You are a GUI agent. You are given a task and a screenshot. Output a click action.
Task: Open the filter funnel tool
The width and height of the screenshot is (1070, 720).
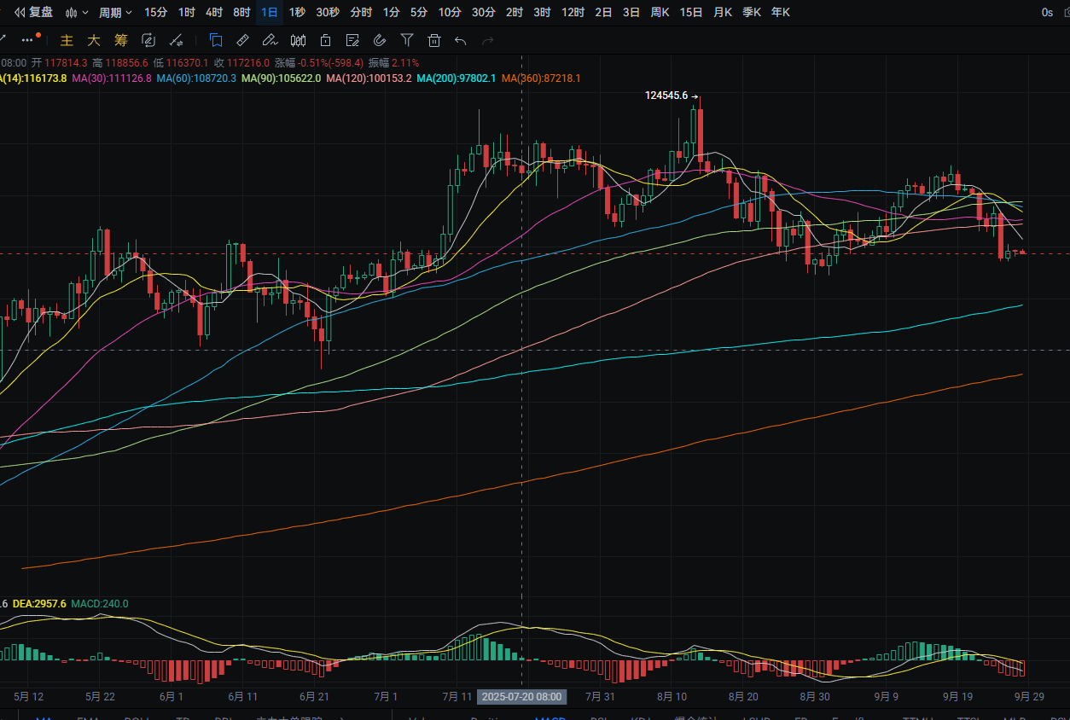click(407, 40)
